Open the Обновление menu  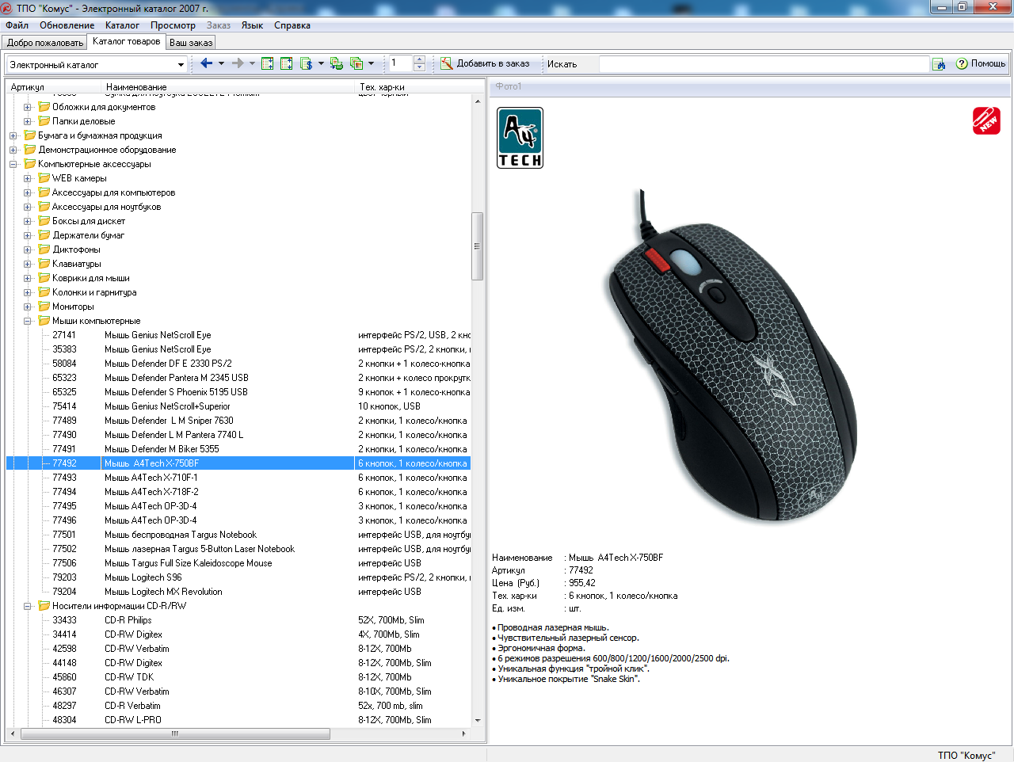[x=67, y=25]
